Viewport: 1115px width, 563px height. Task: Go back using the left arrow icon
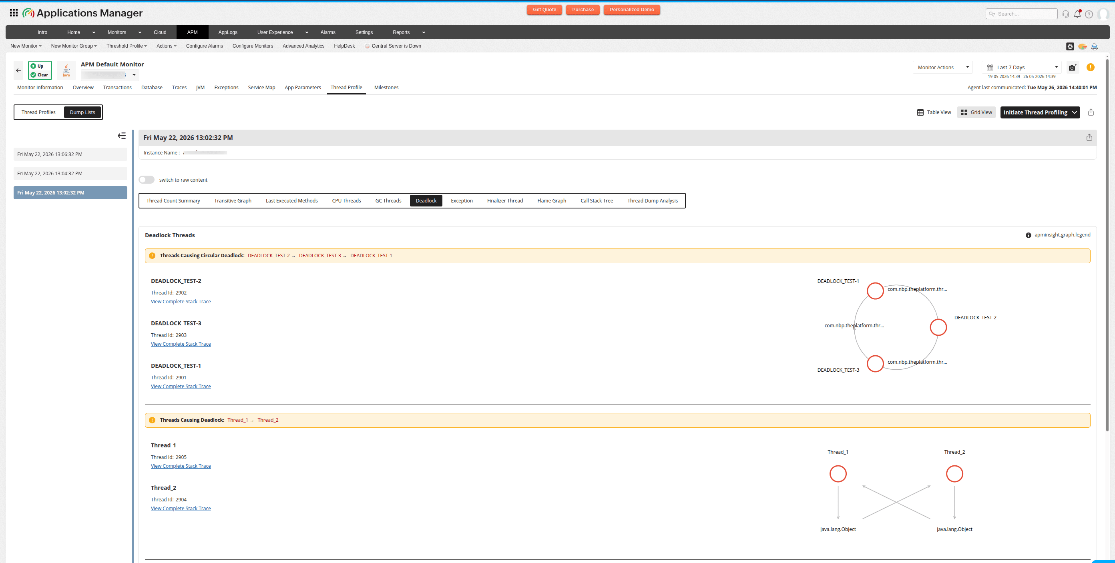pos(18,70)
